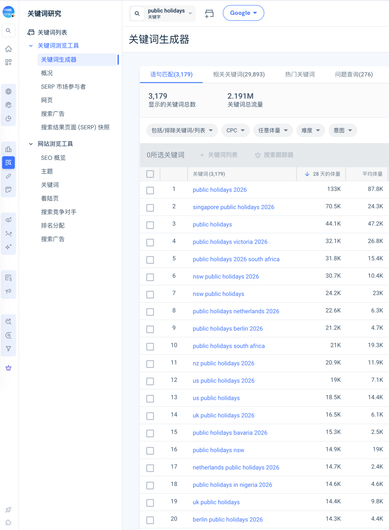Open the 意图 intent filter dropdown
Viewport: 389px width, 530px height.
click(343, 131)
